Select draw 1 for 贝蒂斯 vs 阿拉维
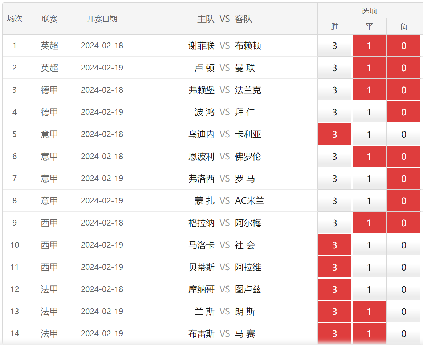The width and height of the screenshot is (423, 349). coord(369,267)
